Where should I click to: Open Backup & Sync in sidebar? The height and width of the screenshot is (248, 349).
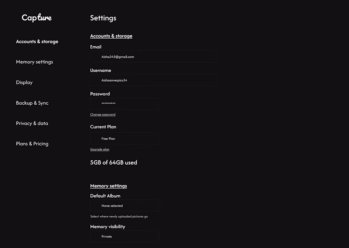(x=32, y=103)
